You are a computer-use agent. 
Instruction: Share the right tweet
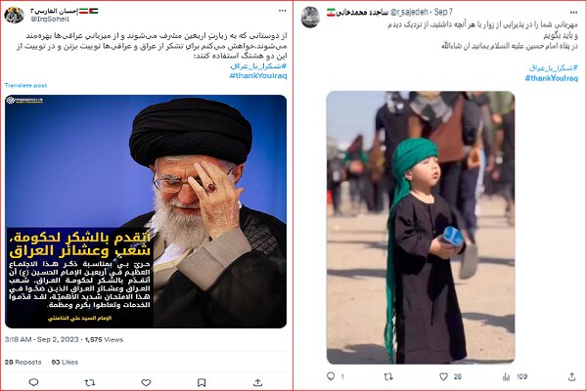point(571,376)
